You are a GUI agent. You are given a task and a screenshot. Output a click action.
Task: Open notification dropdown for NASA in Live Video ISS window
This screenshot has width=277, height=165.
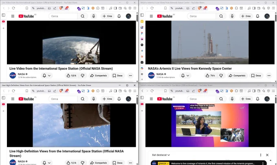pos(46,76)
